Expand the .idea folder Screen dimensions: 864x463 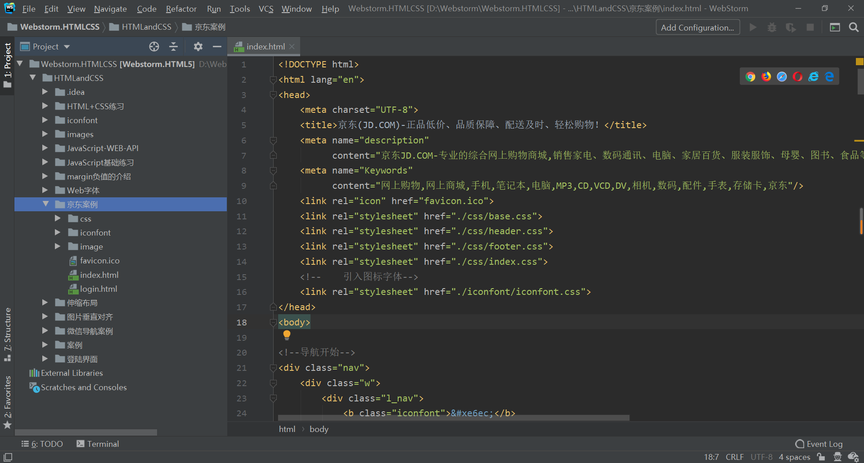click(x=45, y=92)
